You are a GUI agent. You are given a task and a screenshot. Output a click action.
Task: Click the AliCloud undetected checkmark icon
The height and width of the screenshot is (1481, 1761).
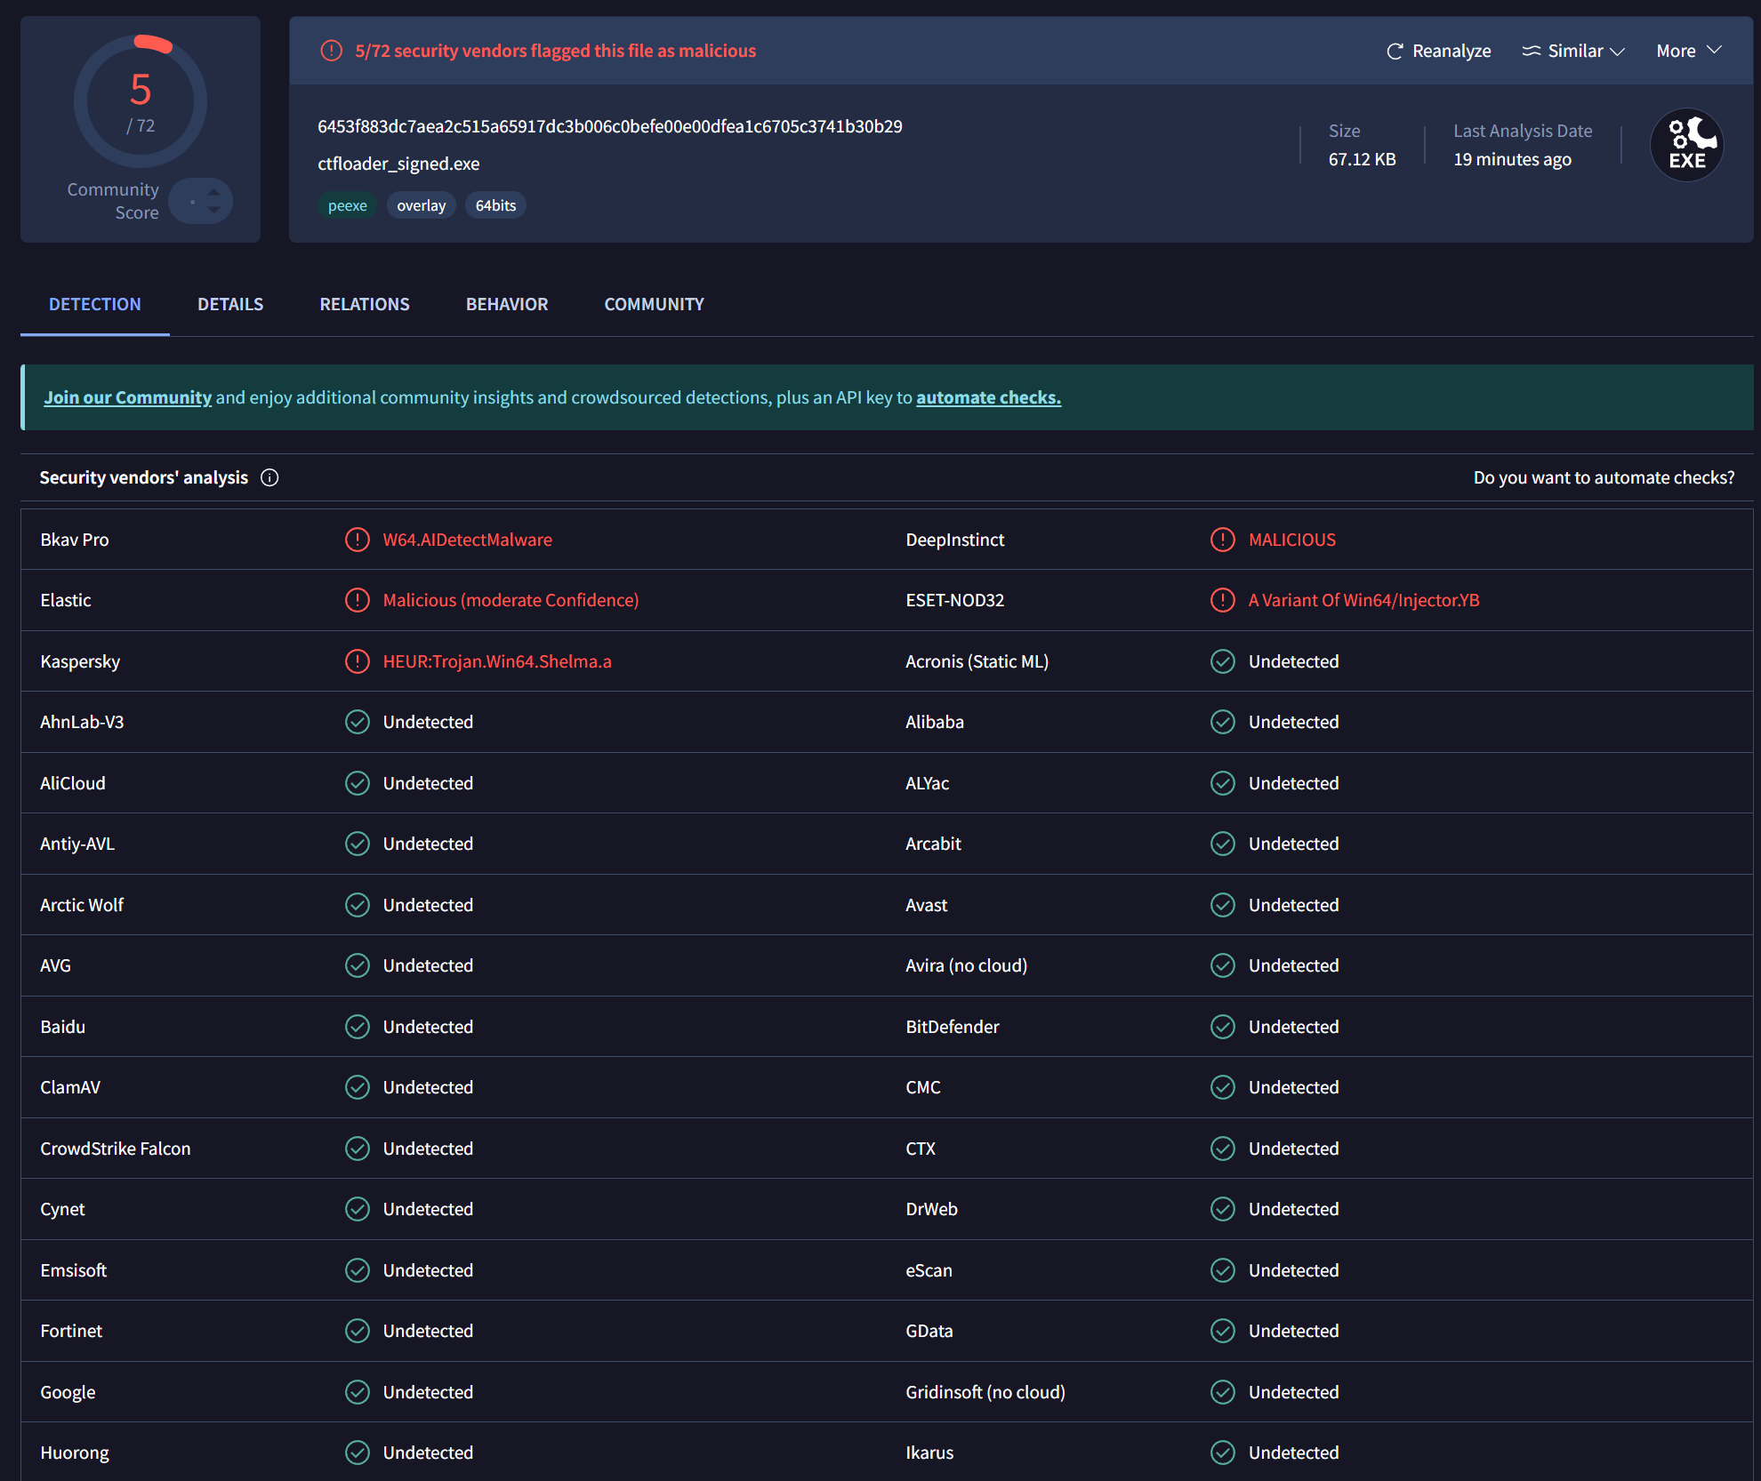tap(357, 783)
